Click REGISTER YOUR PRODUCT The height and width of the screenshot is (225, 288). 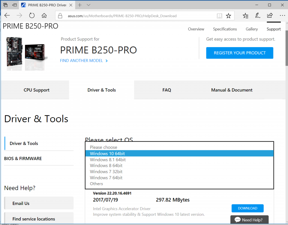click(x=239, y=53)
